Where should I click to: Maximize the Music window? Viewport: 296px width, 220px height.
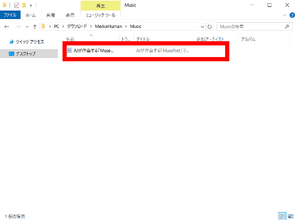pos(270,5)
